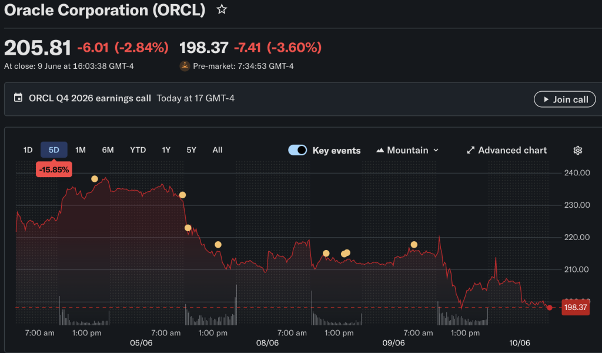Click the key event dot near 223 mid-drop
The image size is (602, 353).
point(188,228)
